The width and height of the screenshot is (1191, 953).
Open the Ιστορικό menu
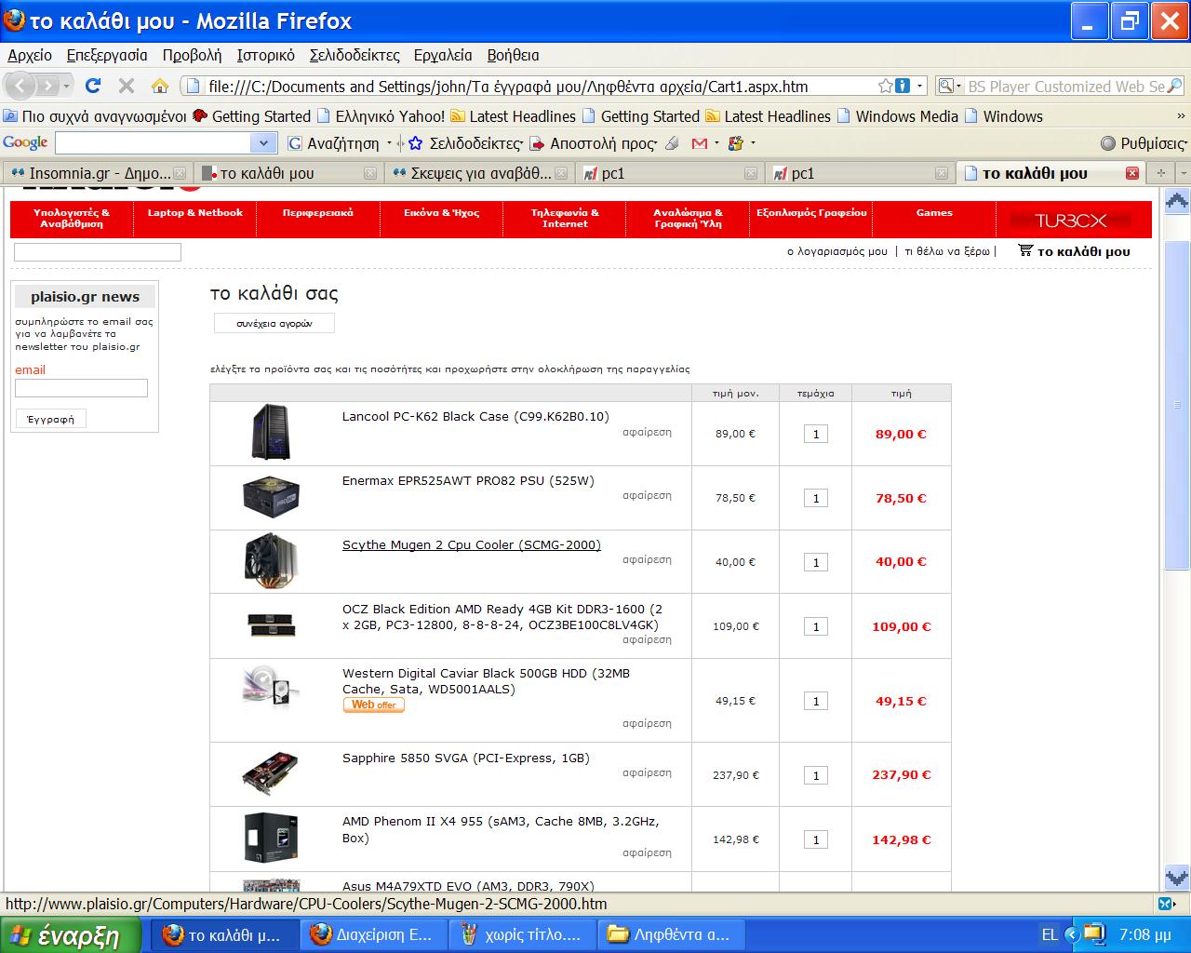(x=265, y=55)
